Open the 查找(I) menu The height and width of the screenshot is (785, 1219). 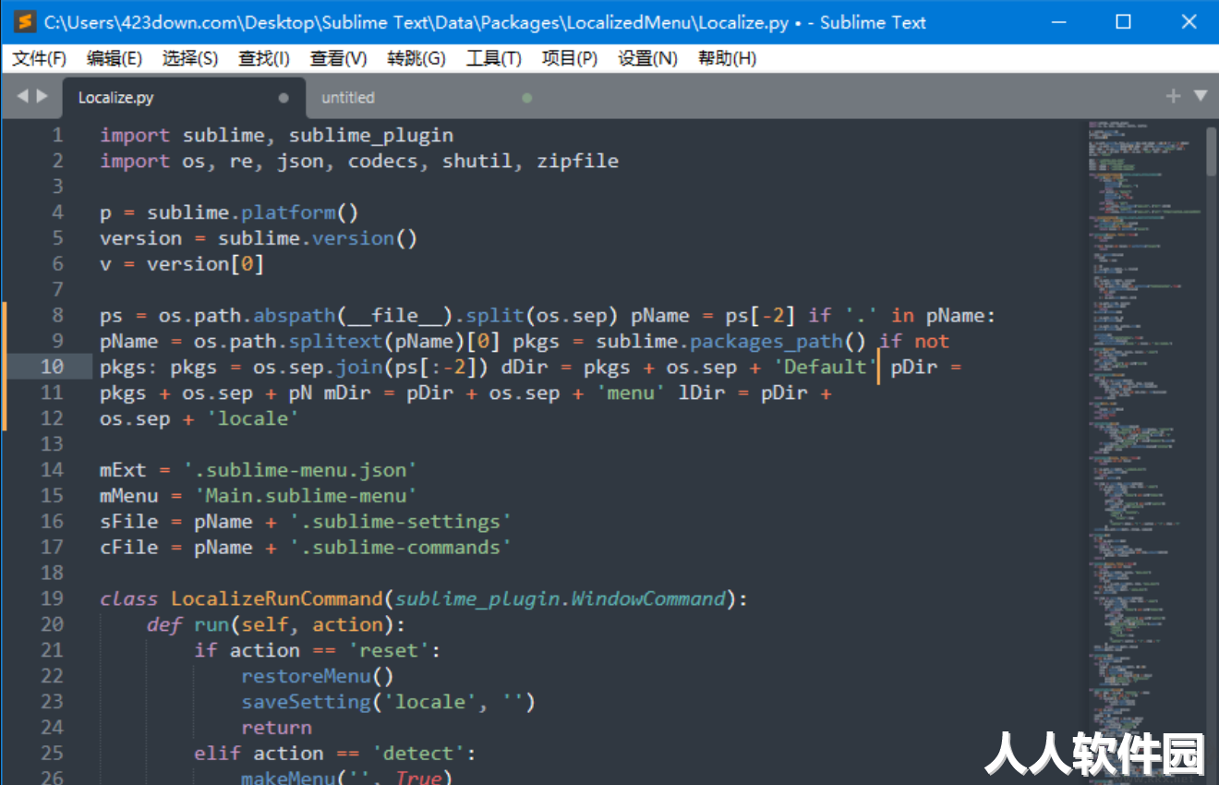coord(264,58)
